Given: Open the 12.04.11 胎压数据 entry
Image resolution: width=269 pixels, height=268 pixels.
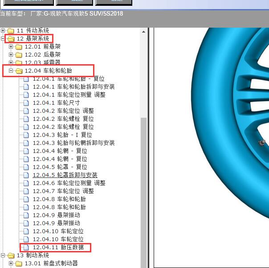Looking at the screenshot, I should coord(58,247).
